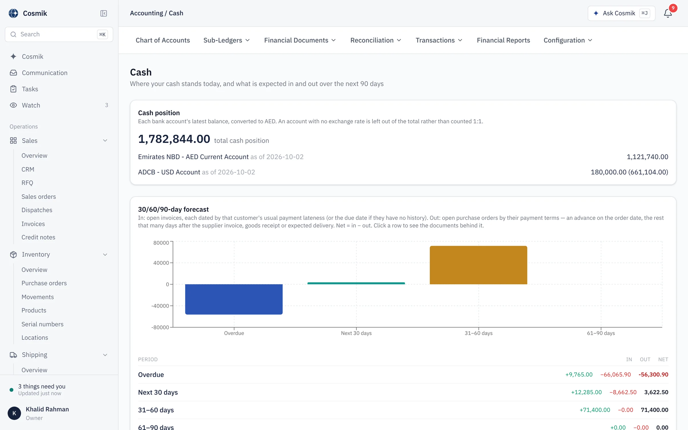Screen dimensions: 688x430
Task: Click the Ask Cosmik button
Action: coord(621,13)
